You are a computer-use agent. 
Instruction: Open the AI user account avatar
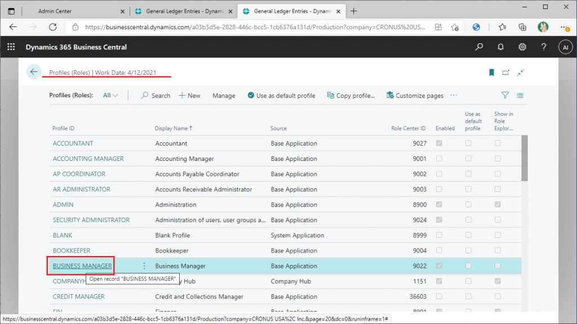click(x=565, y=47)
